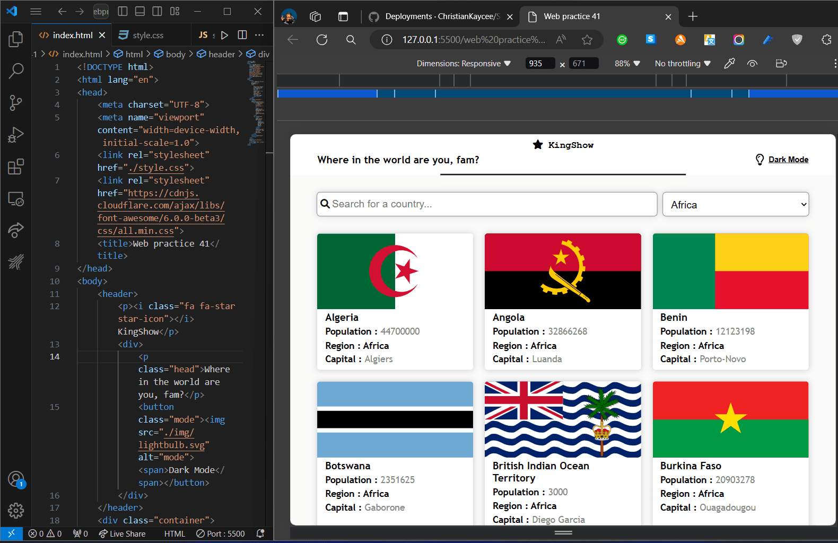Open editor More Actions ellipsis

[259, 35]
